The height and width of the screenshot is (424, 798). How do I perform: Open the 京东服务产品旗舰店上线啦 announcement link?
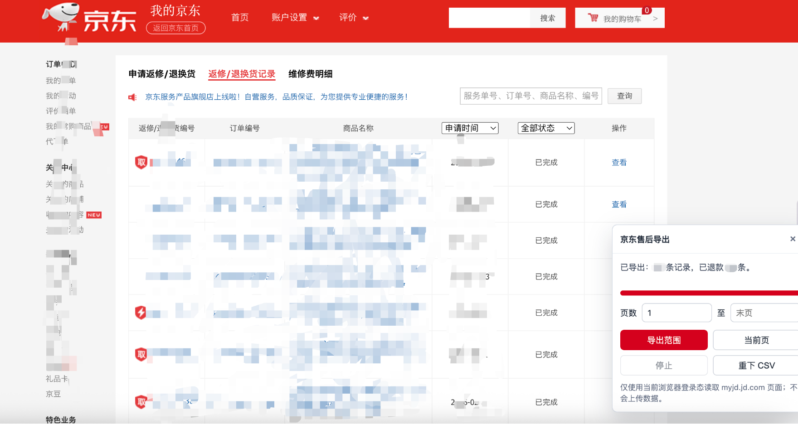[277, 97]
